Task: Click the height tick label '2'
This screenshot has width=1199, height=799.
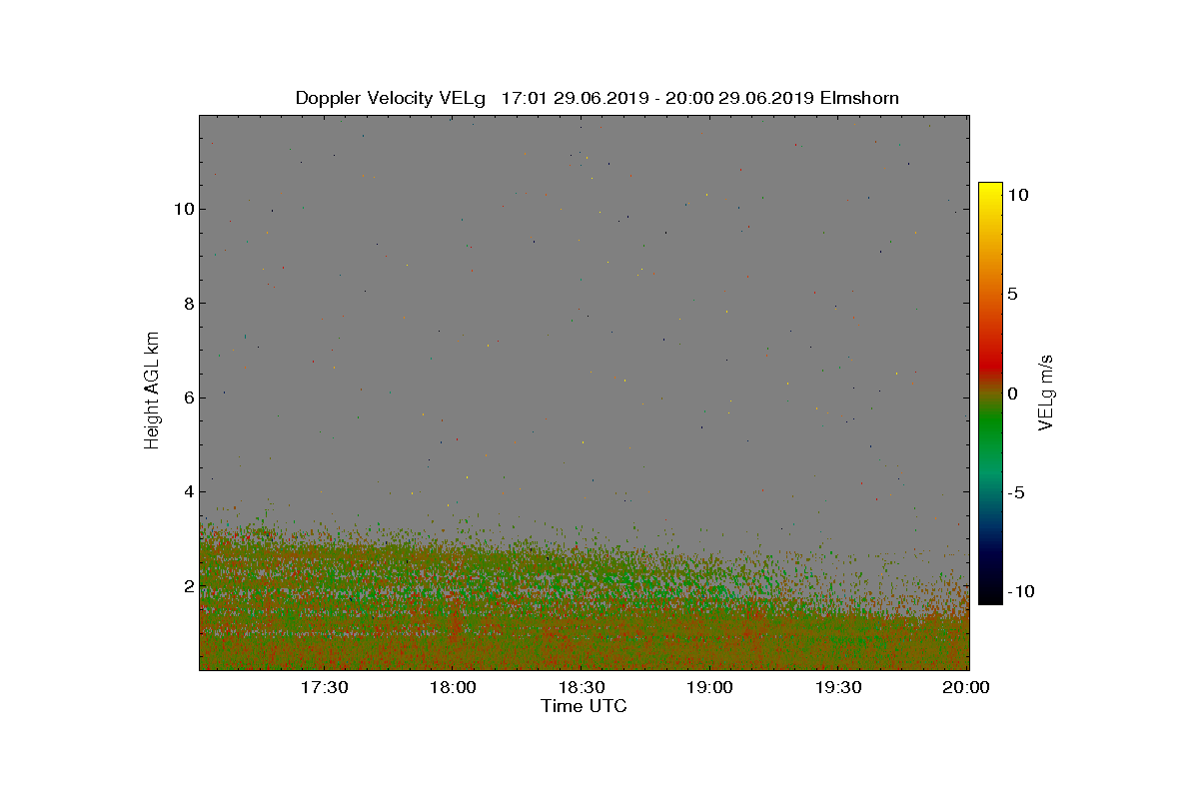Action: (x=187, y=585)
